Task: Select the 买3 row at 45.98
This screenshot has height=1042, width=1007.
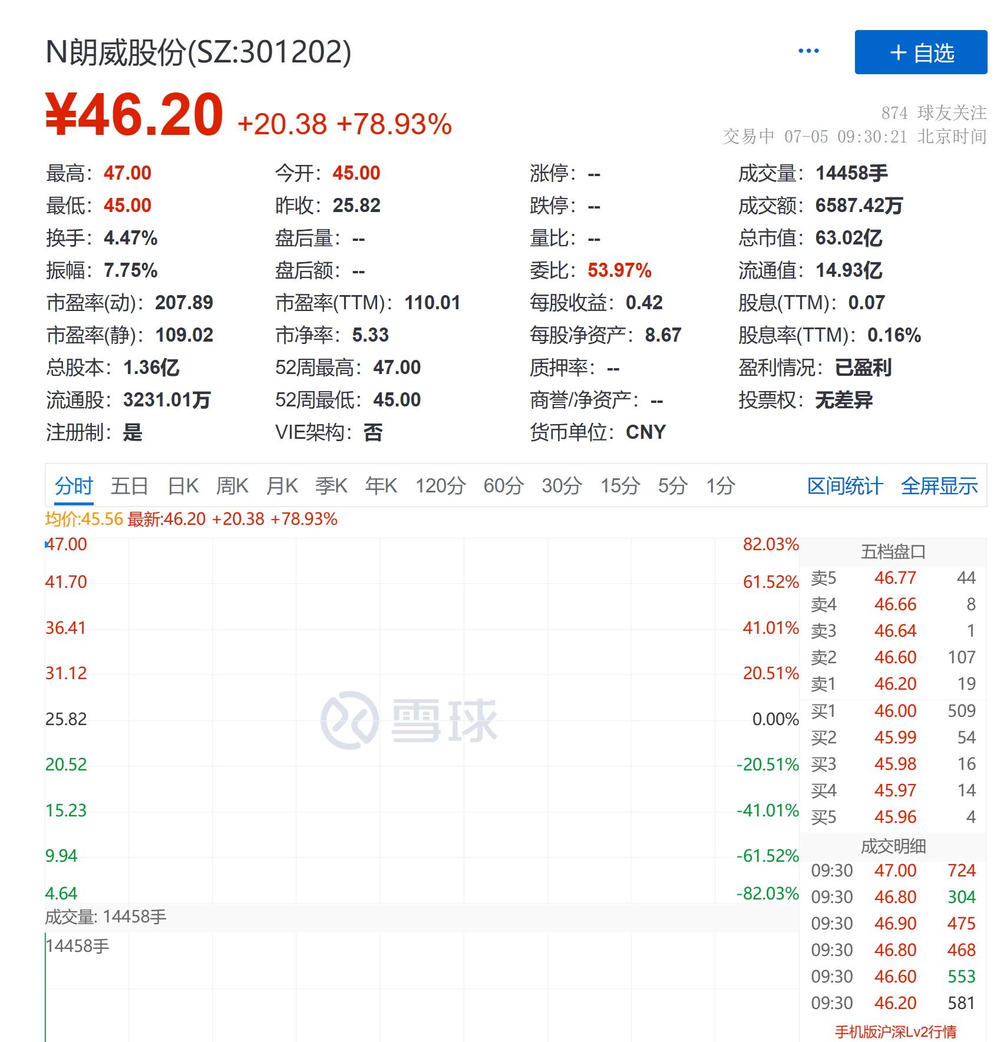Action: point(893,764)
